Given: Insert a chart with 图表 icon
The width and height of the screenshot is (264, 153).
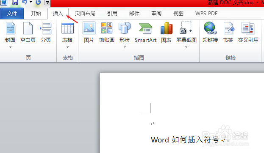Looking at the screenshot, I should click(167, 32).
